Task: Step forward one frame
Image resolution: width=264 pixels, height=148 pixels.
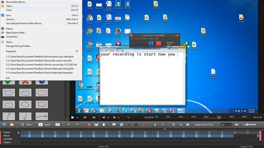Action: tap(115, 118)
